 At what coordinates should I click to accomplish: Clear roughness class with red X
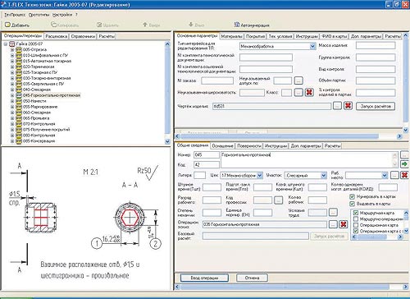(309, 92)
